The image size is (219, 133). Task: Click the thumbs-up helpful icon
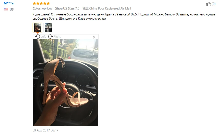(x=208, y=4)
